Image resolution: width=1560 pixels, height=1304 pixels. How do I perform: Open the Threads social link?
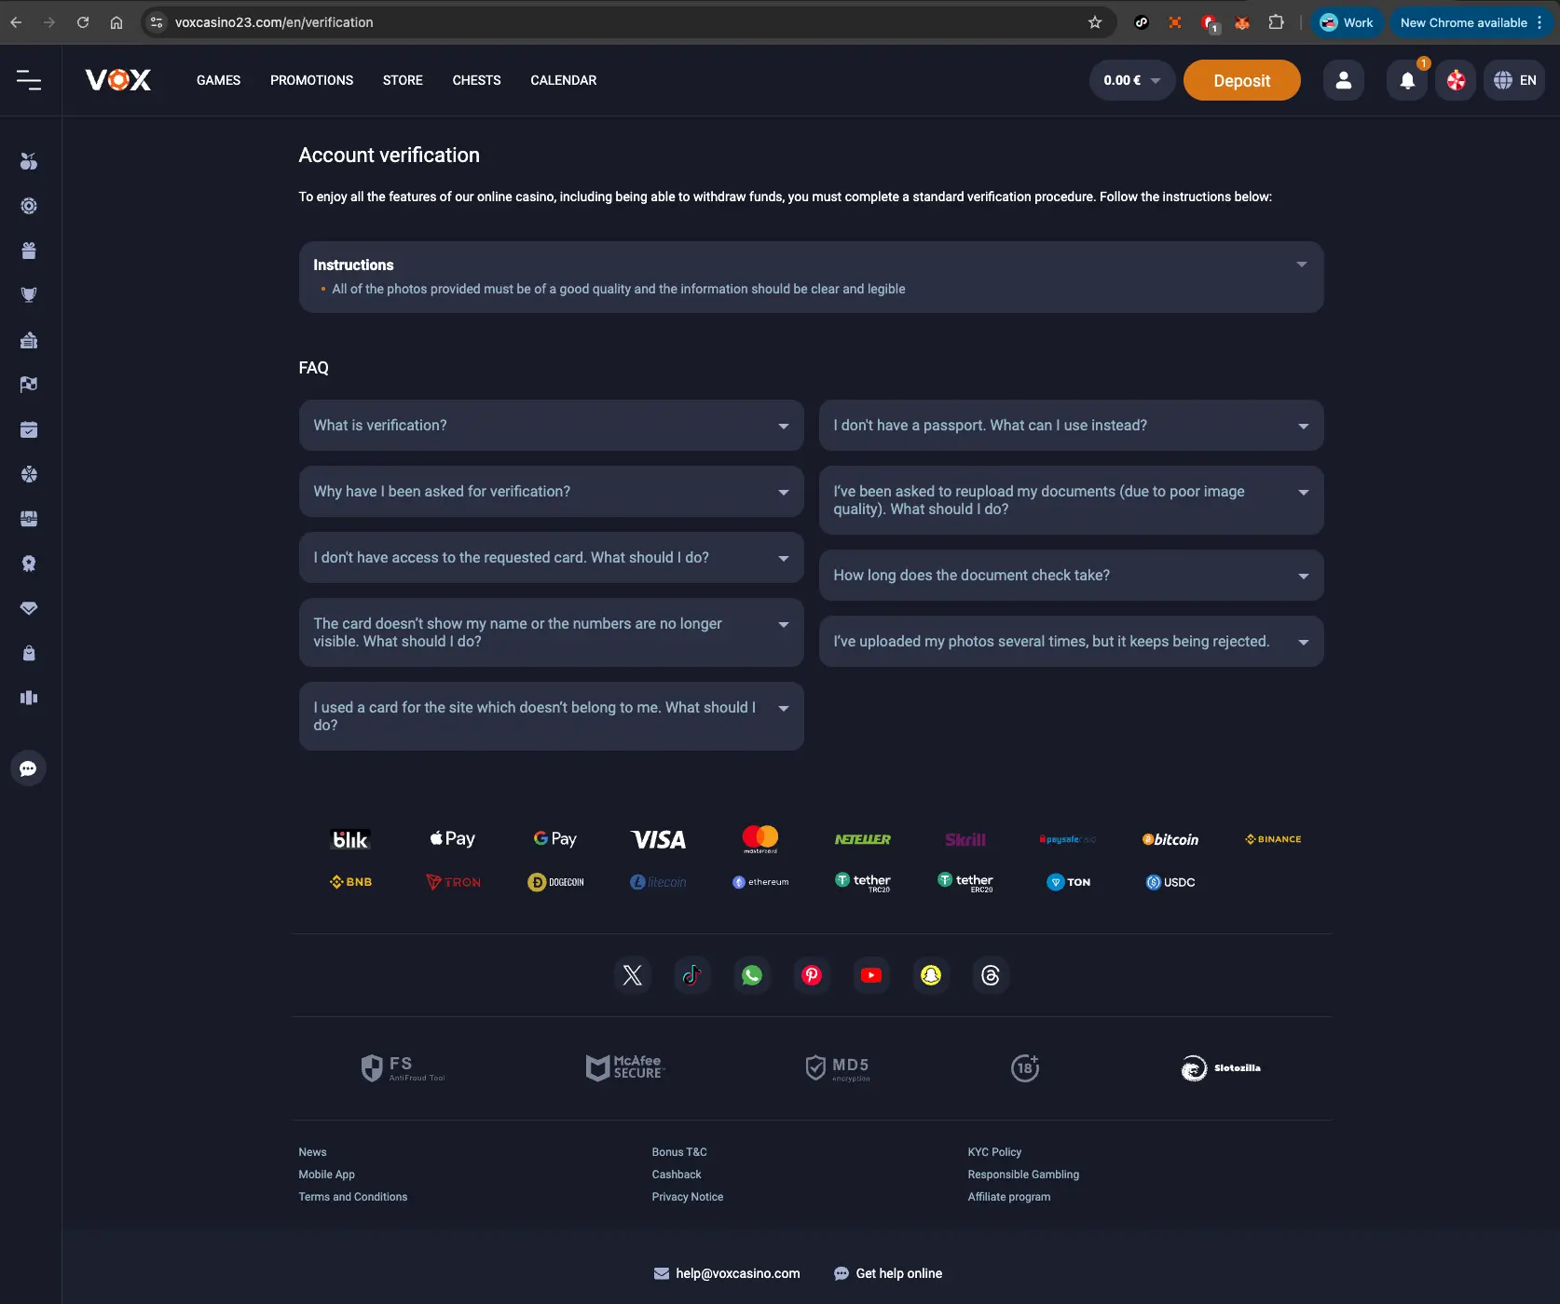point(991,975)
